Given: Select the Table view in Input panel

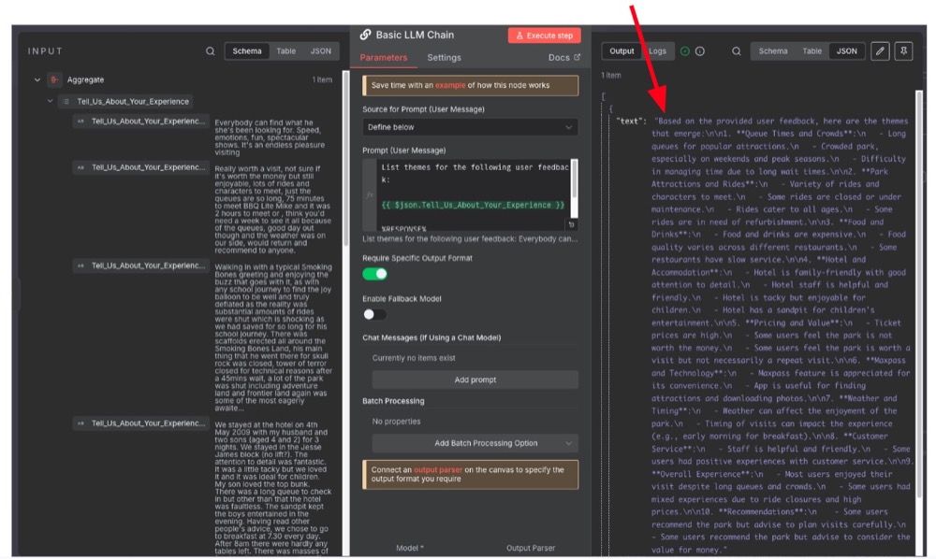Looking at the screenshot, I should tap(285, 51).
